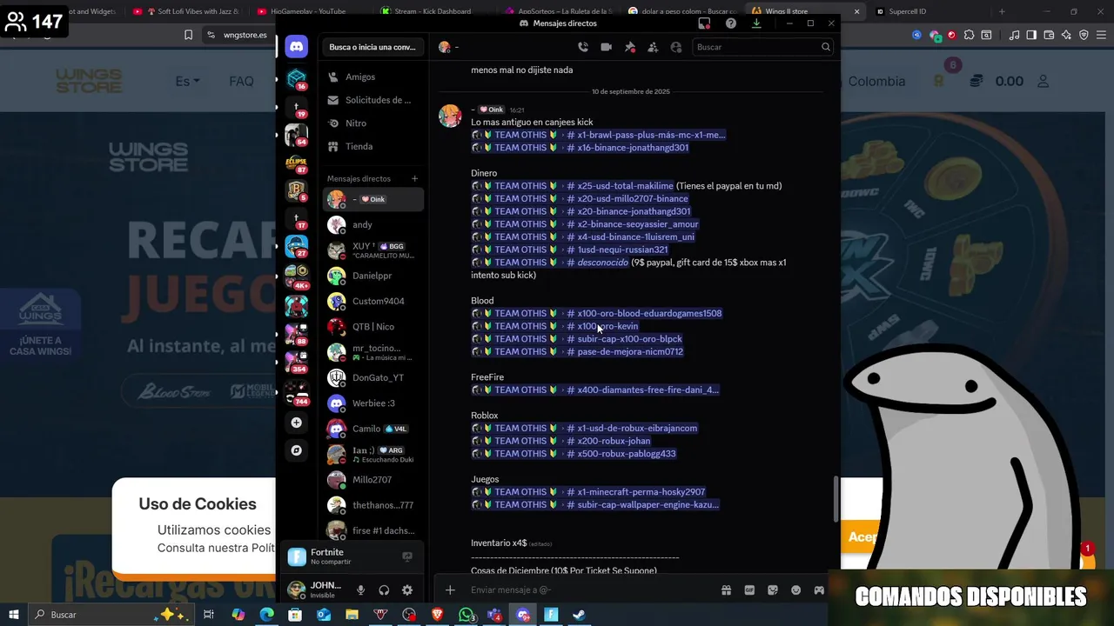
Task: Open the sticker picker
Action: [773, 590]
